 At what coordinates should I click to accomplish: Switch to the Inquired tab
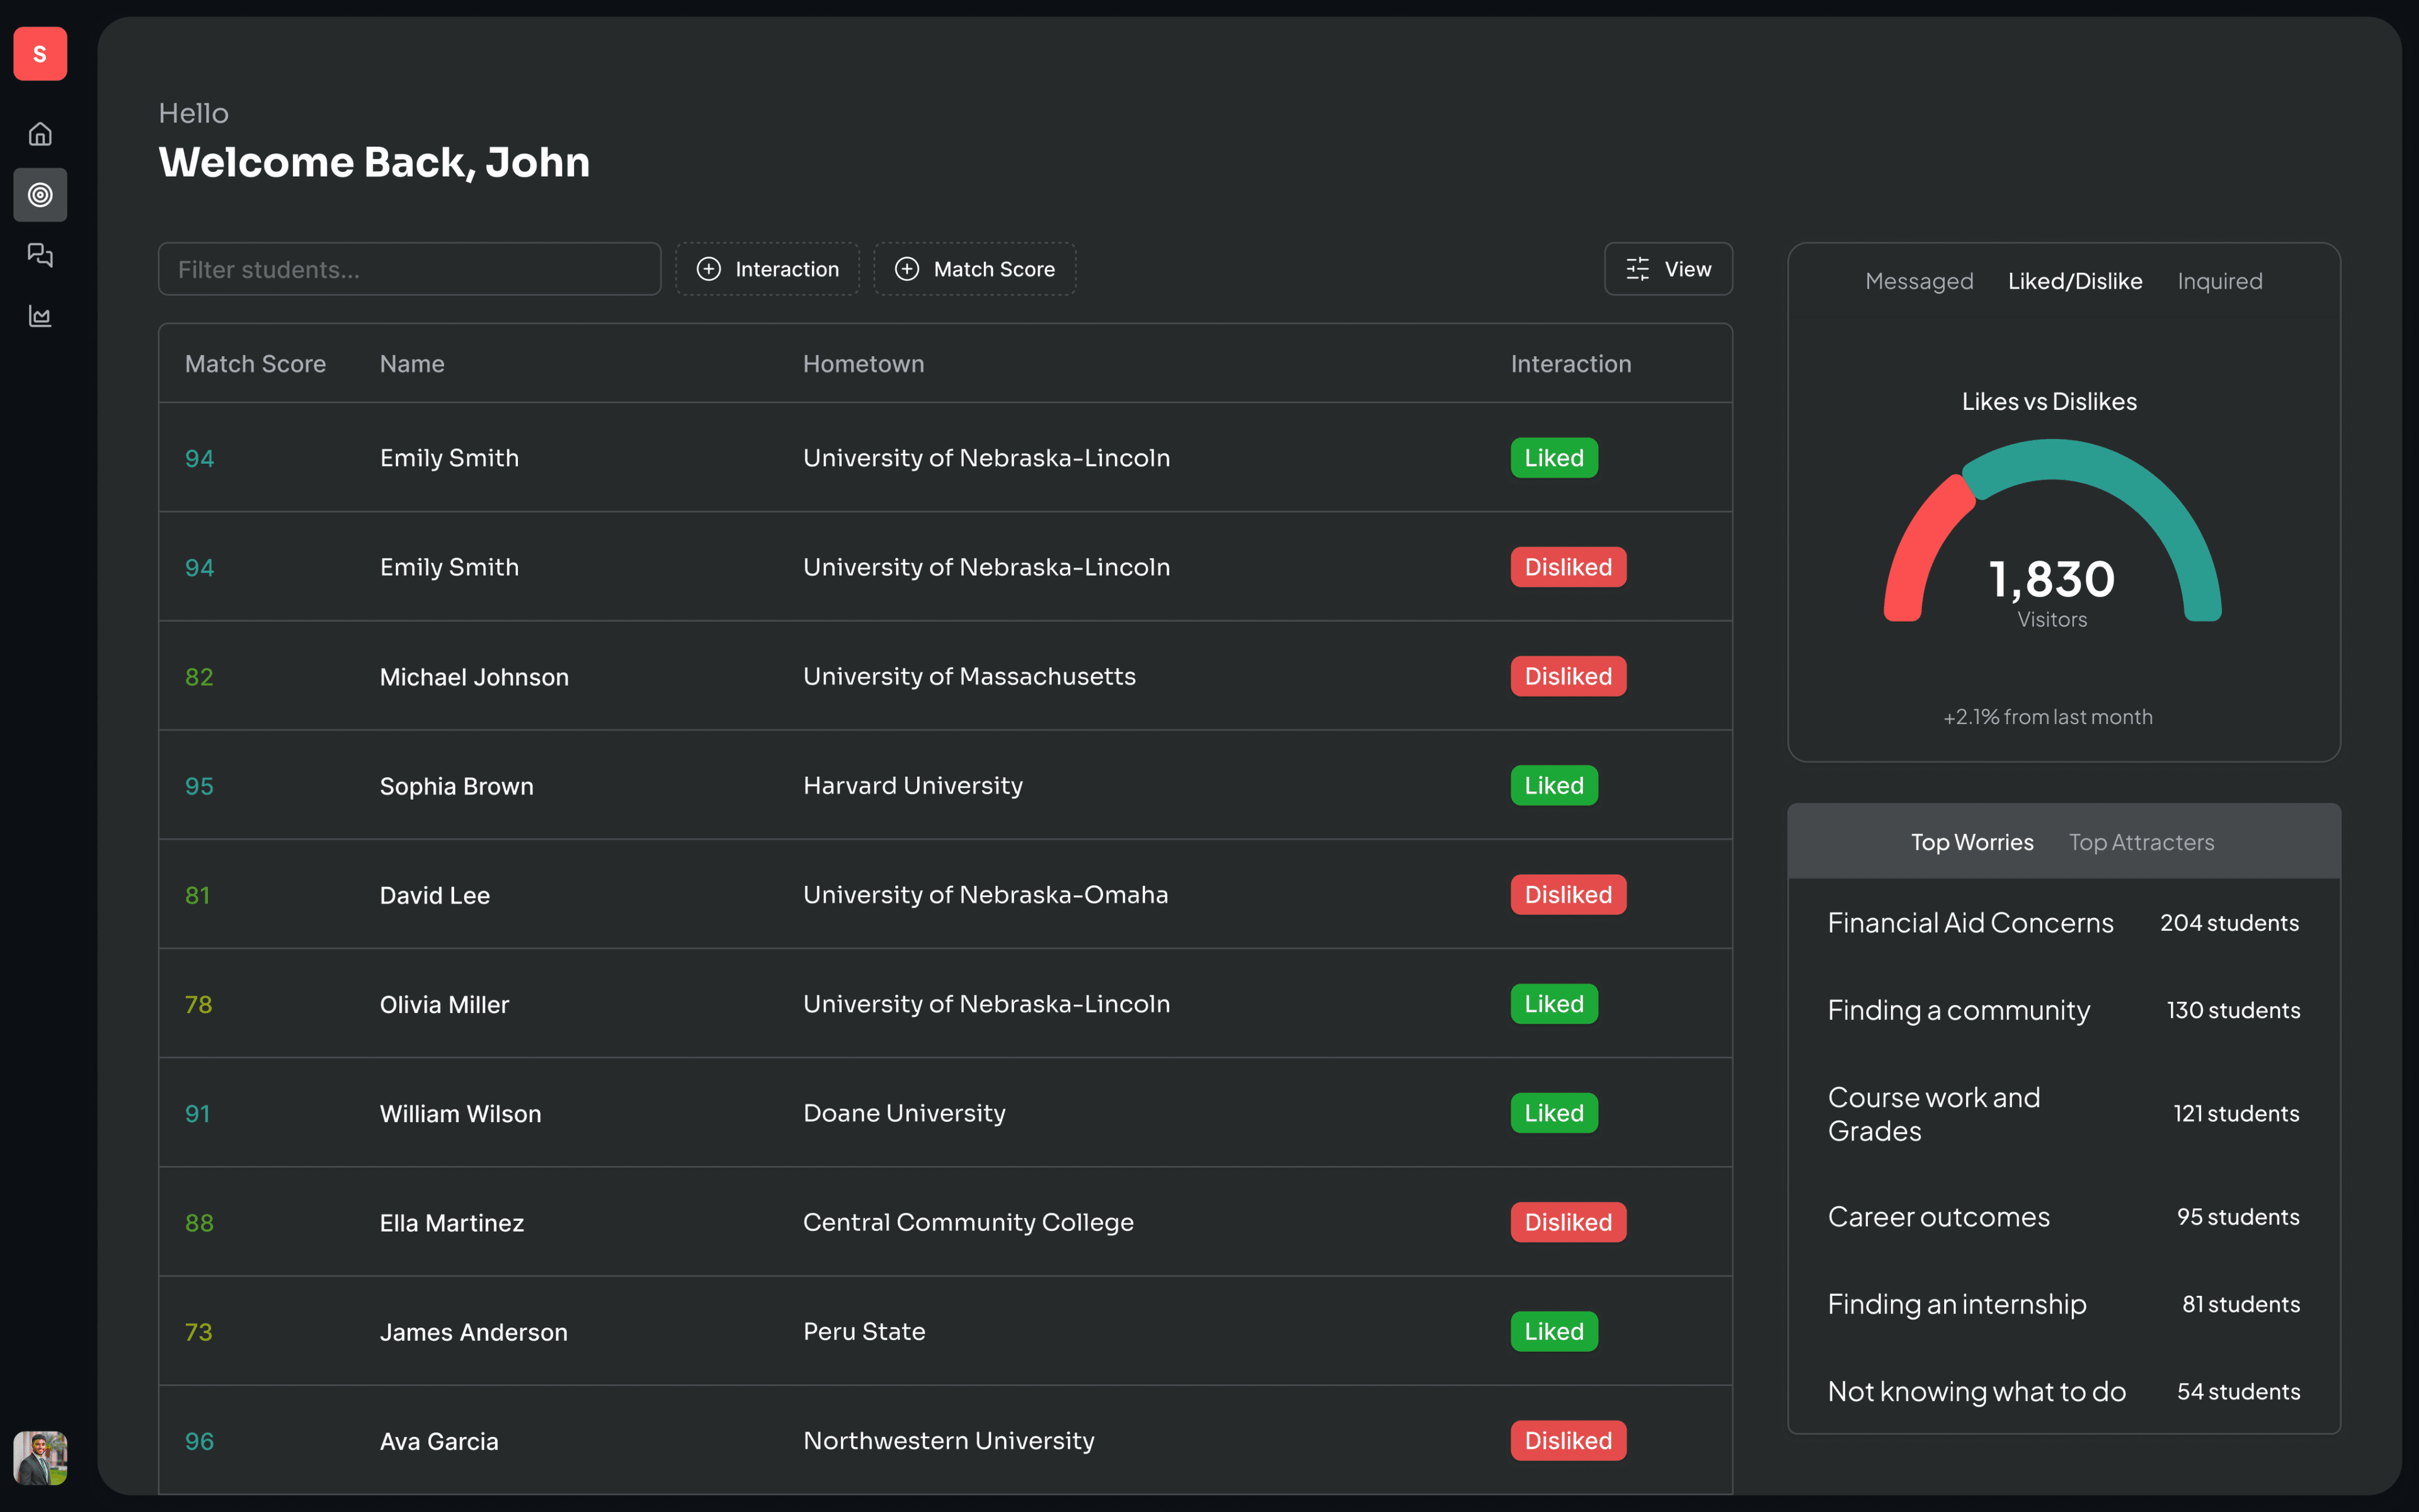click(x=2220, y=281)
